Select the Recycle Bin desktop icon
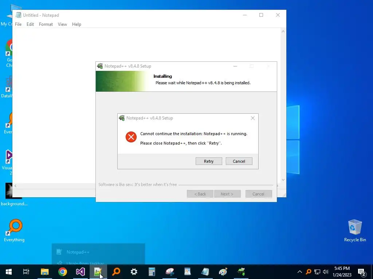The image size is (373, 279). (x=355, y=231)
